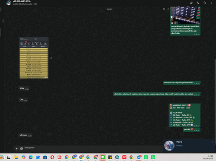Open Opera browser from the taskbar
Image resolution: width=216 pixels, height=161 pixels.
coord(52,157)
